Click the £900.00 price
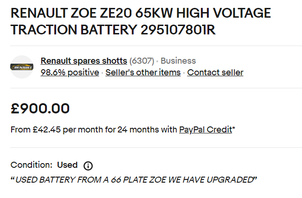This screenshot has height=198, width=302. click(40, 109)
